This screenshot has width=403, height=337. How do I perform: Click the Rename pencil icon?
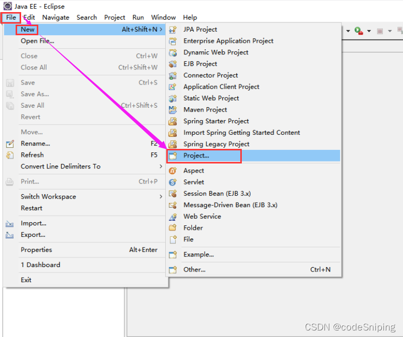coord(10,144)
